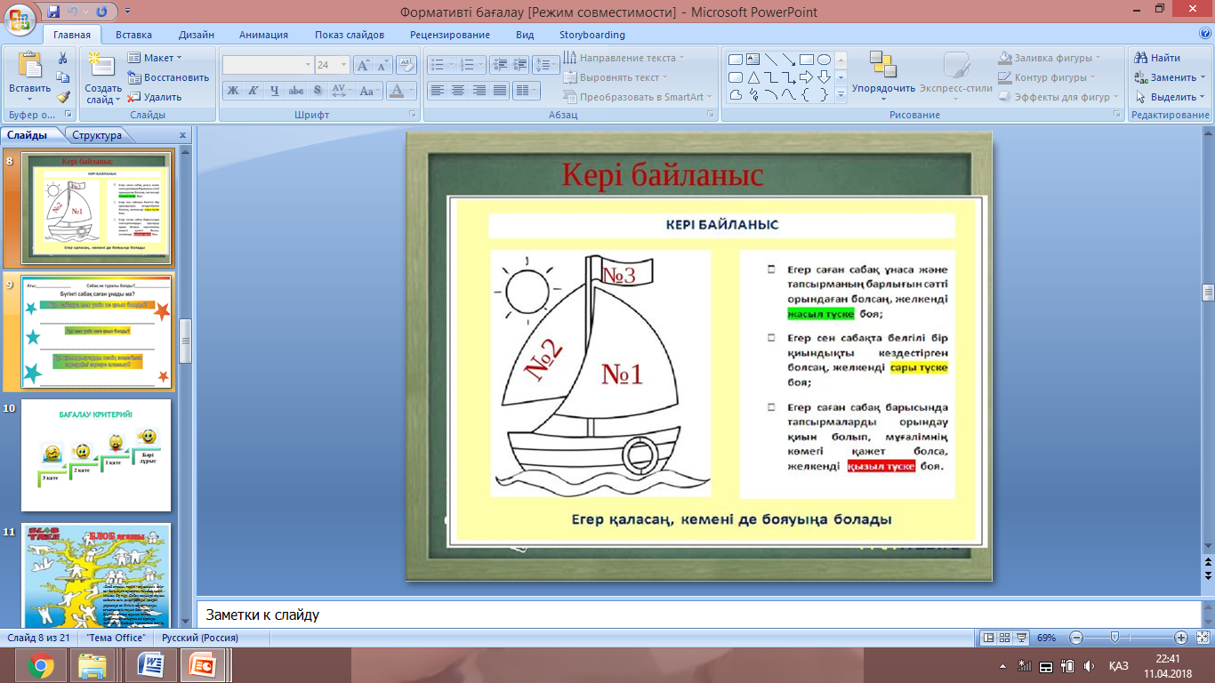1215x683 pixels.
Task: Click the Cut scissors icon
Action: pos(63,58)
